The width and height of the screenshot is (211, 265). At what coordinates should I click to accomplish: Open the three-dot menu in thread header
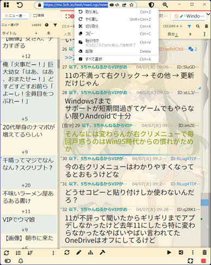pyautogui.click(x=204, y=34)
